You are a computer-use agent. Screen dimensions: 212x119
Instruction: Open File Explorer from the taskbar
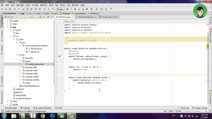(x=14, y=116)
